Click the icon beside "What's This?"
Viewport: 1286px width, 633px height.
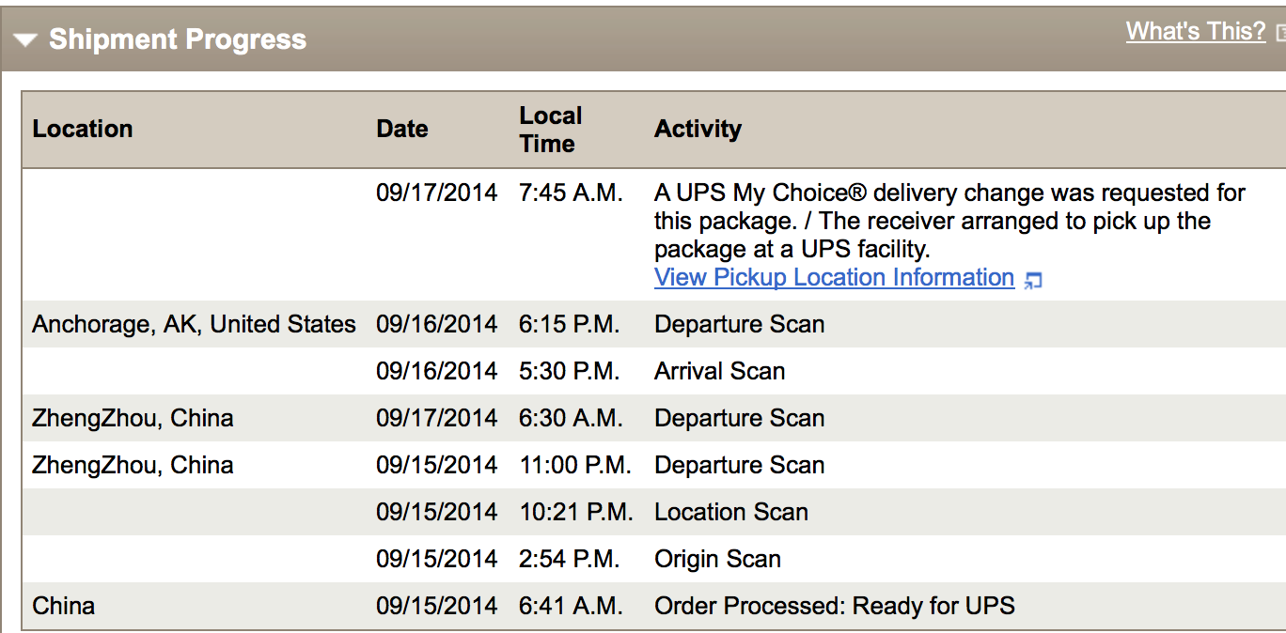tap(1280, 33)
